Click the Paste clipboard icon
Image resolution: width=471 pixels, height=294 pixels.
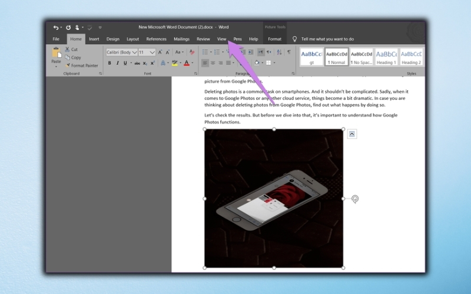click(56, 53)
